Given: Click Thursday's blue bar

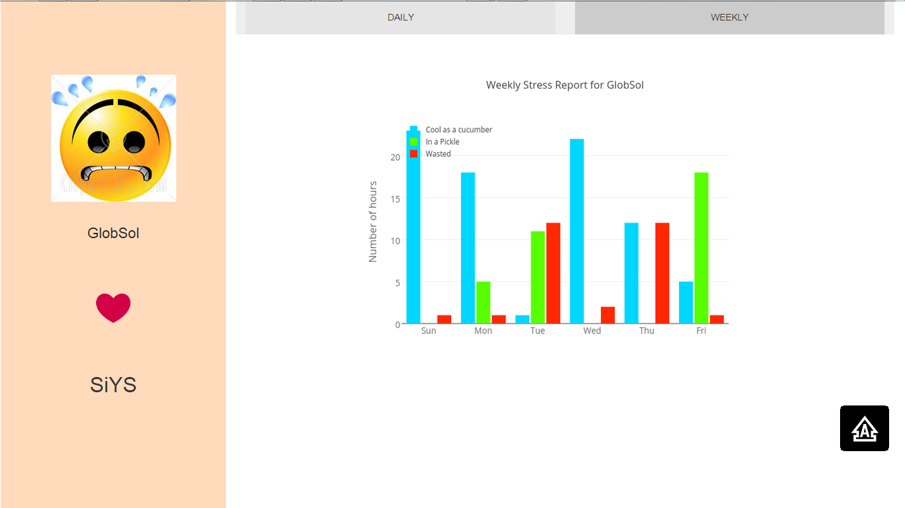Looking at the screenshot, I should tap(631, 273).
